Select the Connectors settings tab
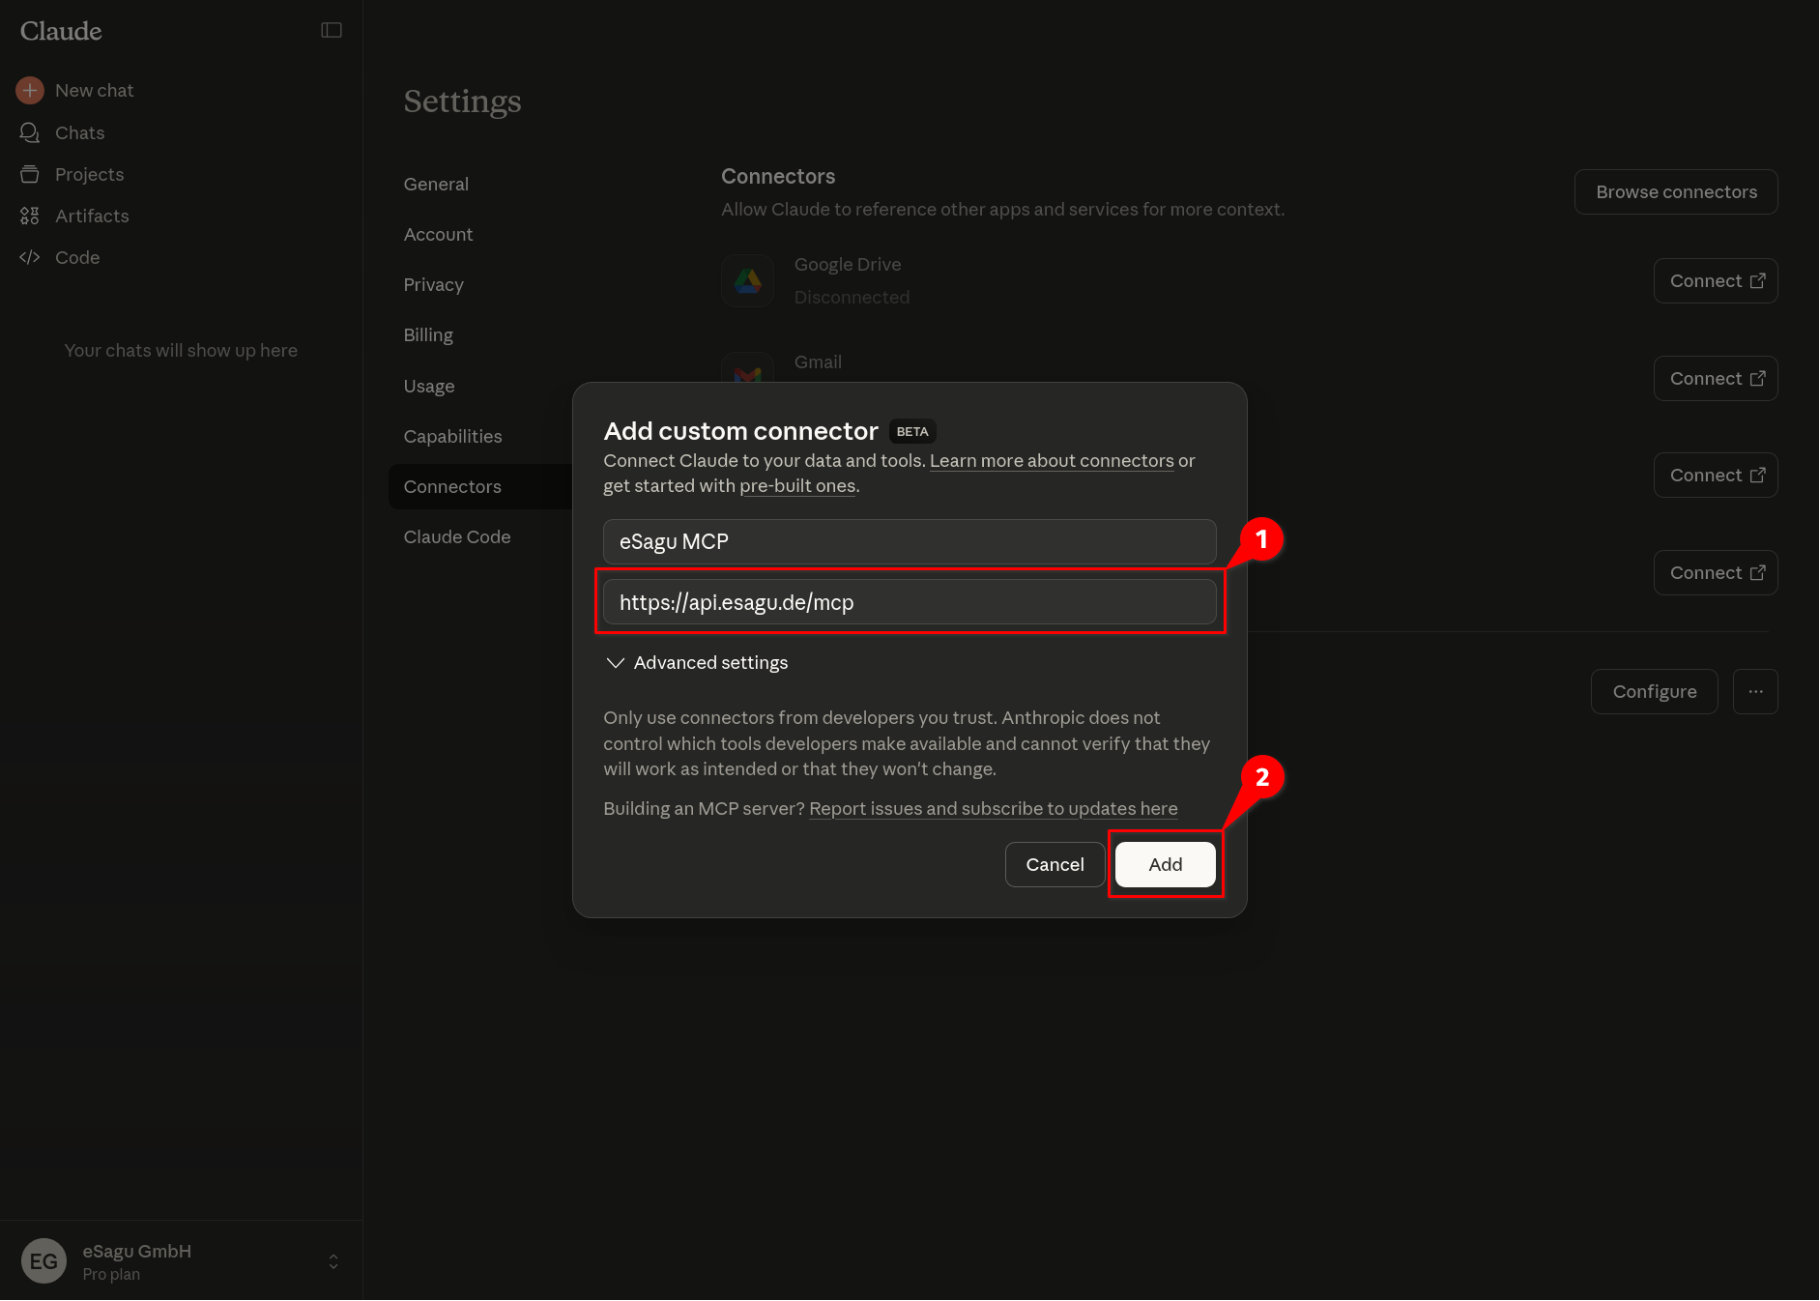This screenshot has width=1820, height=1301. point(452,486)
